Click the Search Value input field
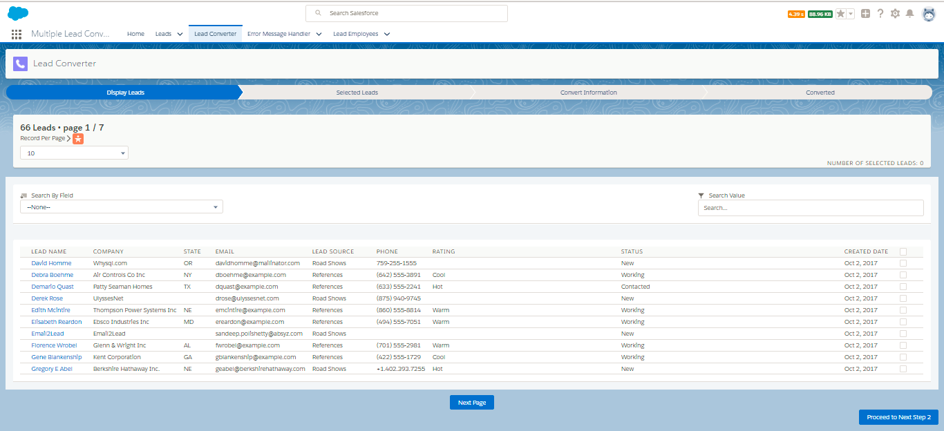Image resolution: width=944 pixels, height=431 pixels. coord(810,208)
